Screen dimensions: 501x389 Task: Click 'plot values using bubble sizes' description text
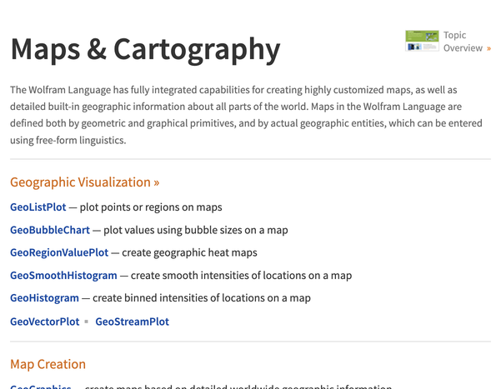(195, 230)
